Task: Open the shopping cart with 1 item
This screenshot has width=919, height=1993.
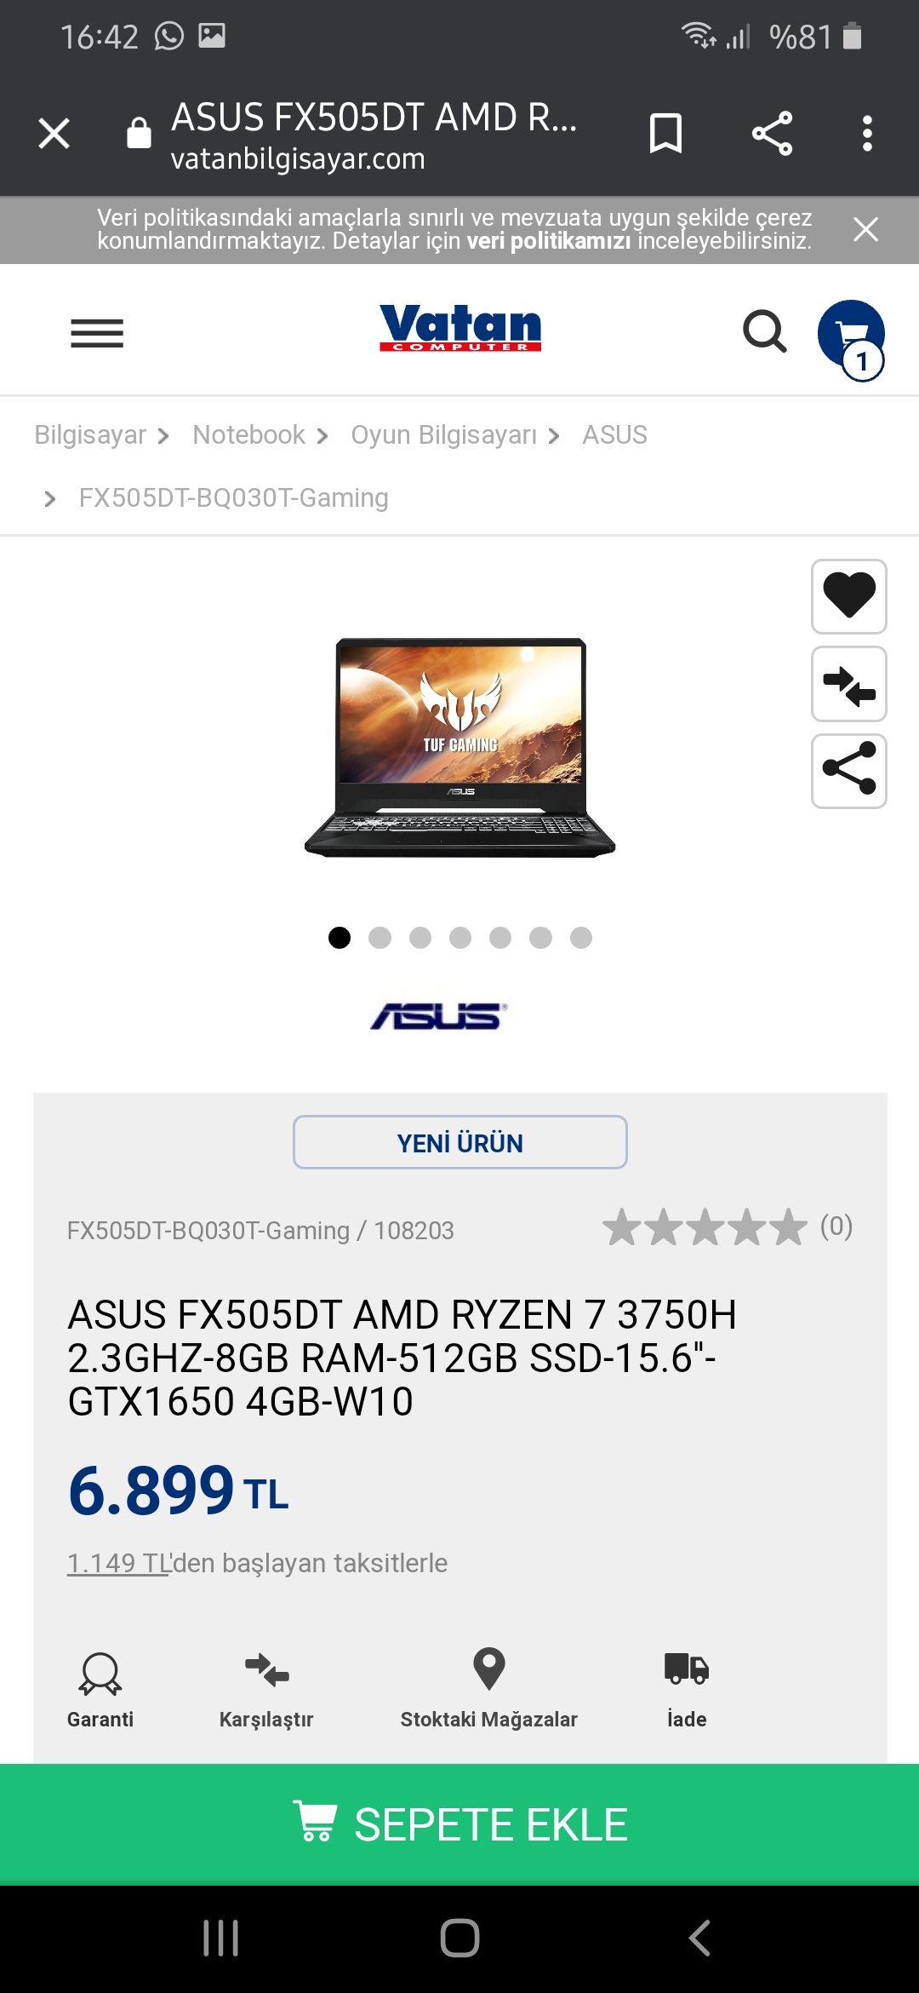Action: [852, 338]
